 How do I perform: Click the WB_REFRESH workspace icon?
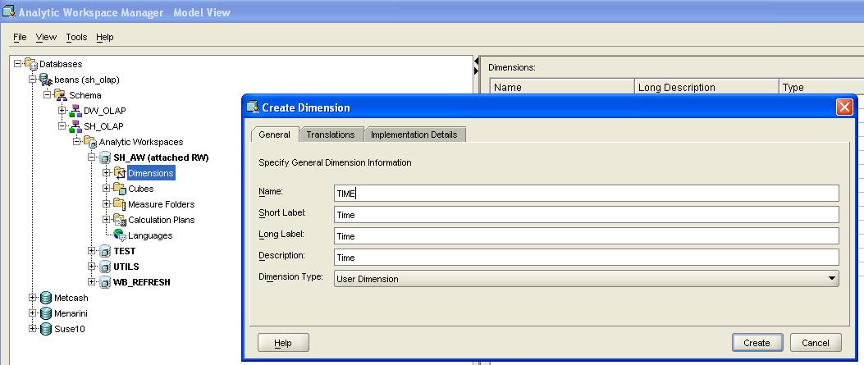coord(105,282)
